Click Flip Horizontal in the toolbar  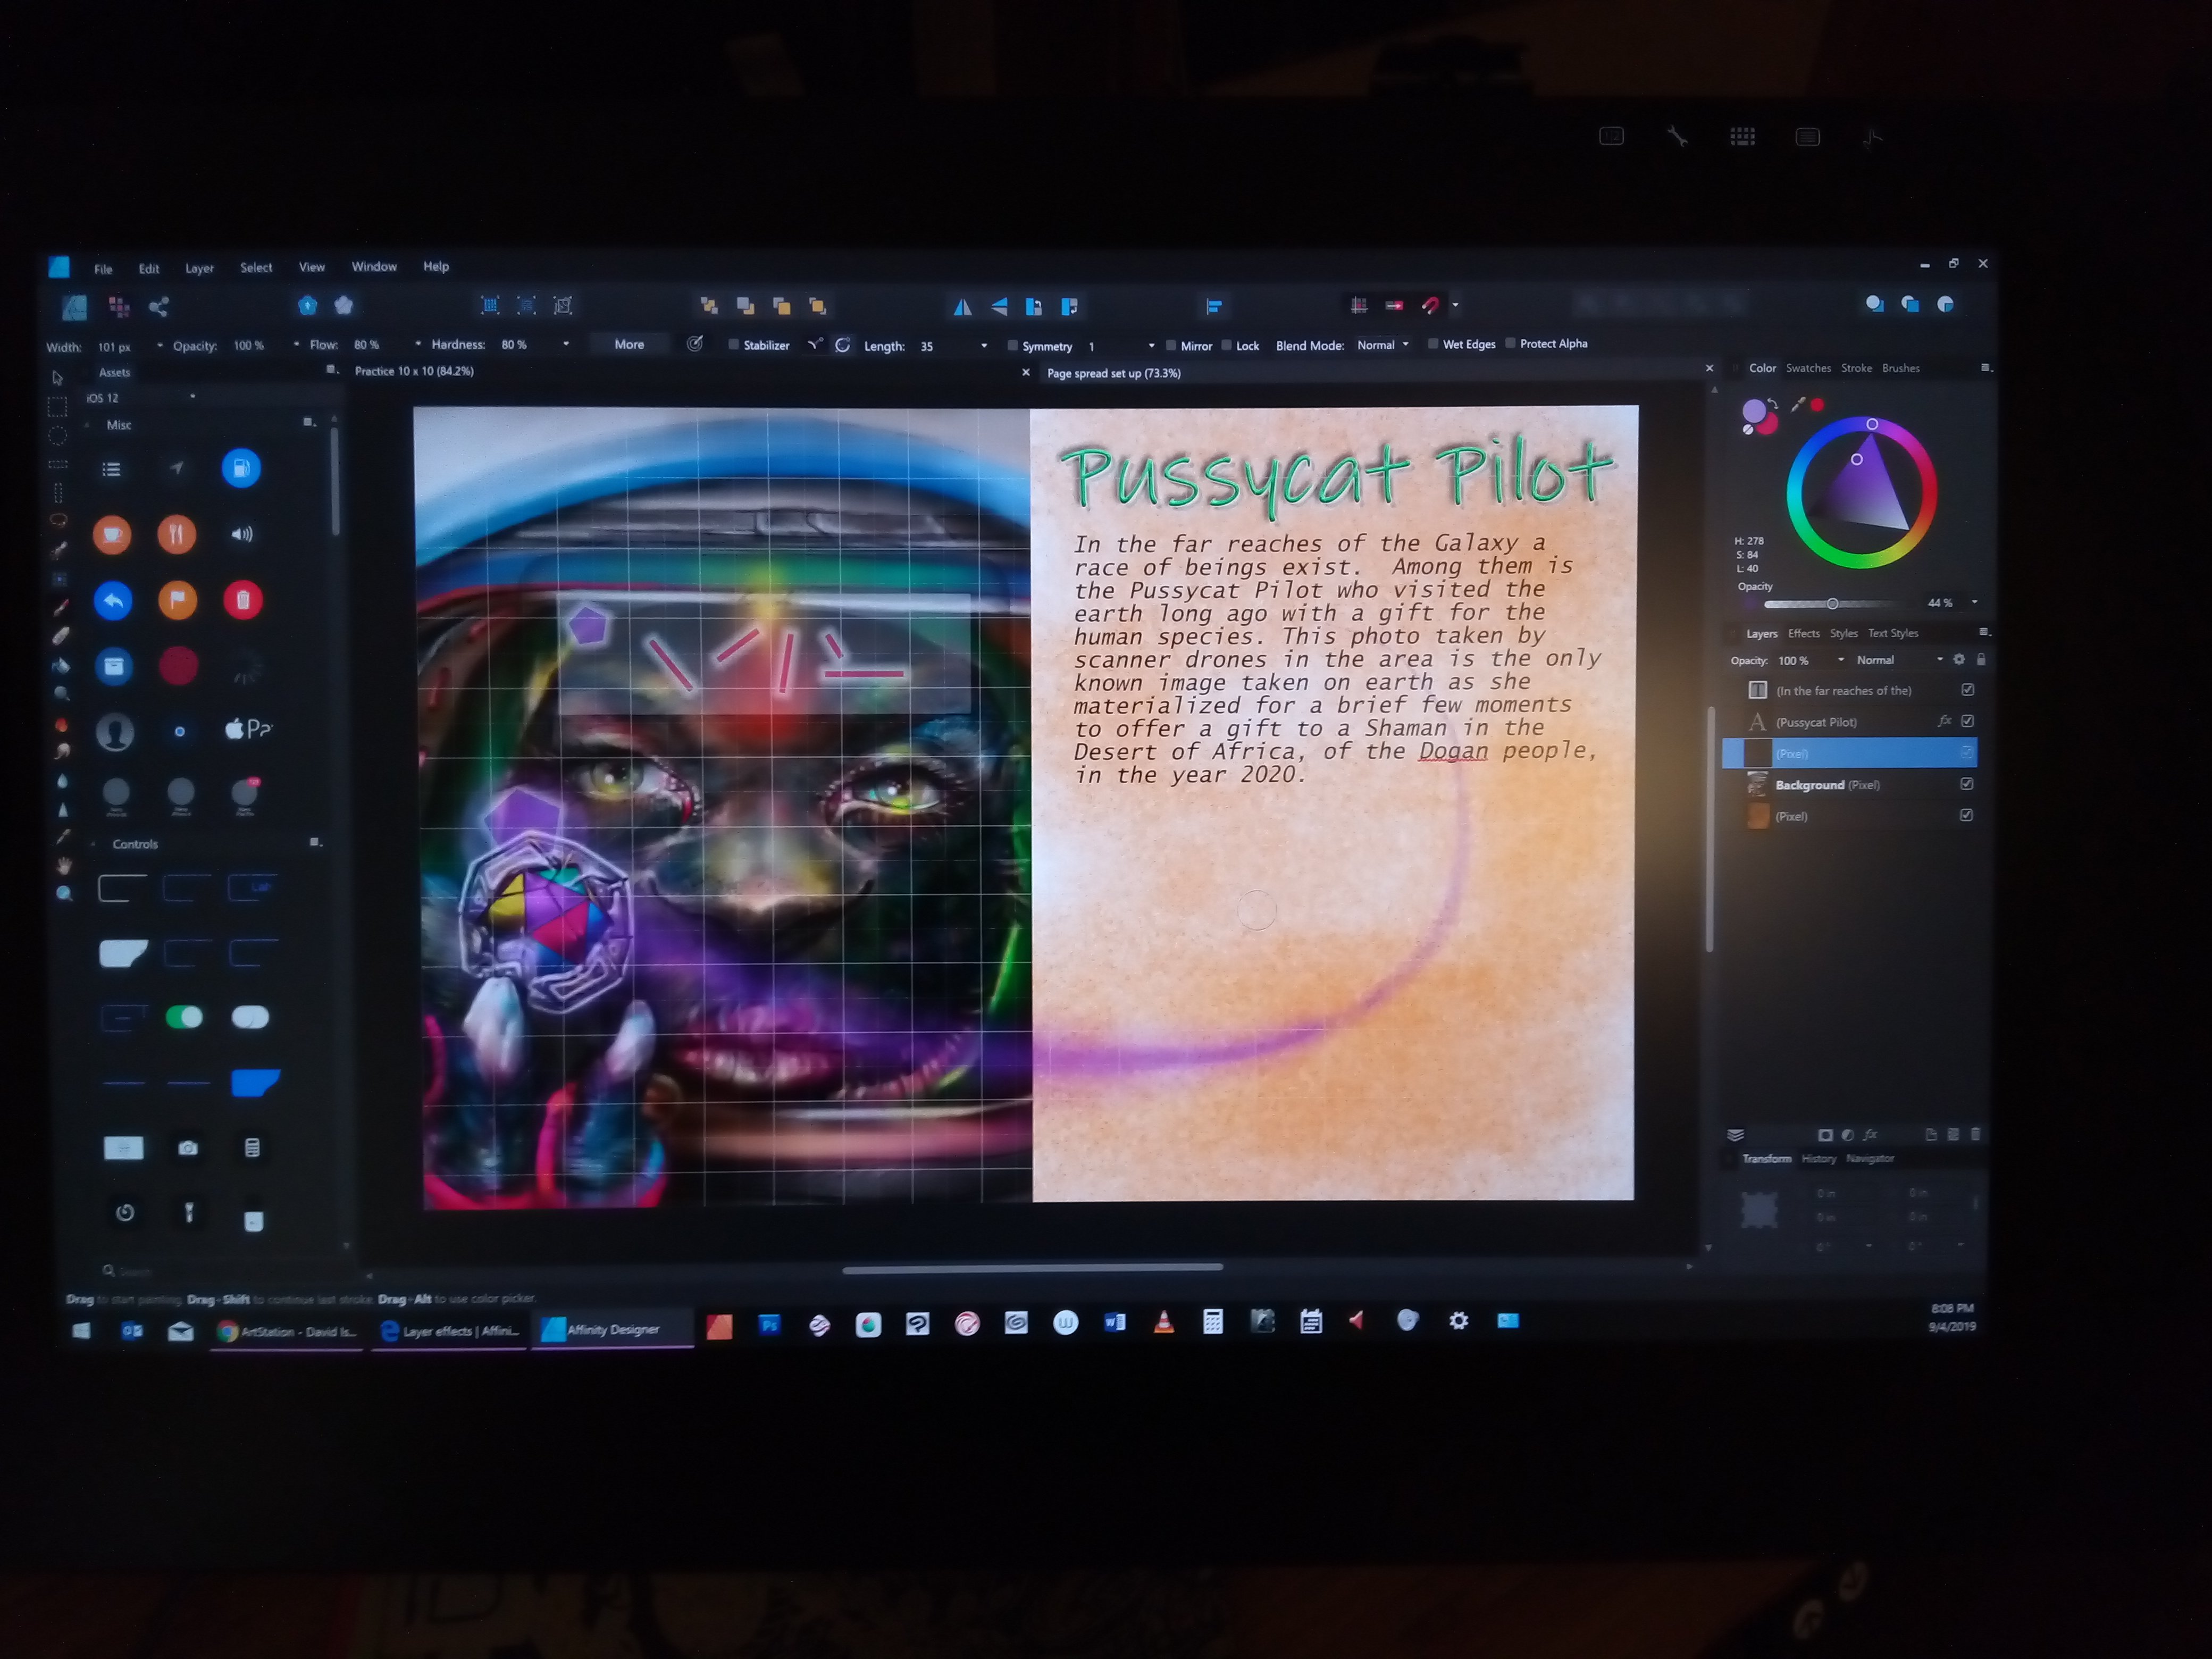click(962, 306)
